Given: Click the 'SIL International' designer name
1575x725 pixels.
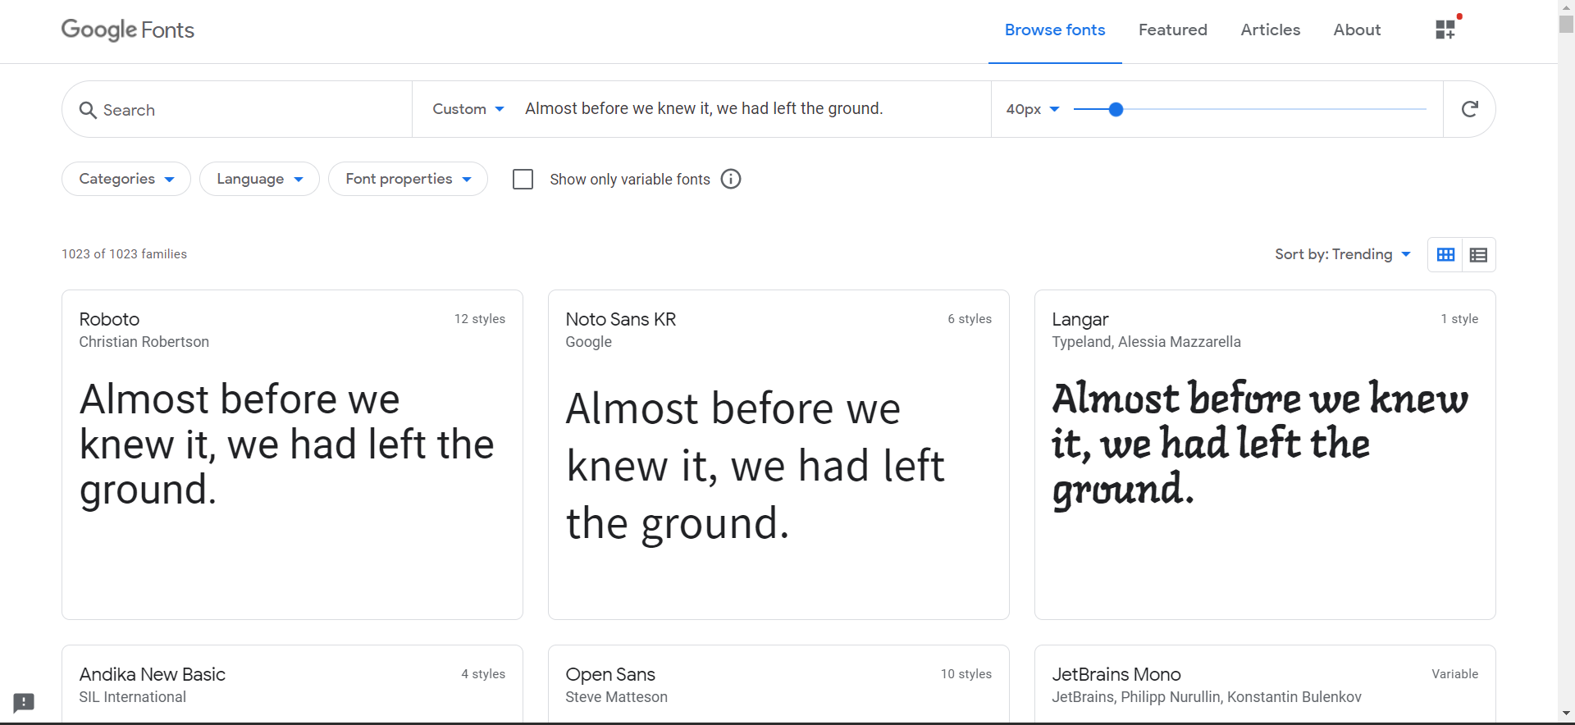Looking at the screenshot, I should tap(132, 697).
